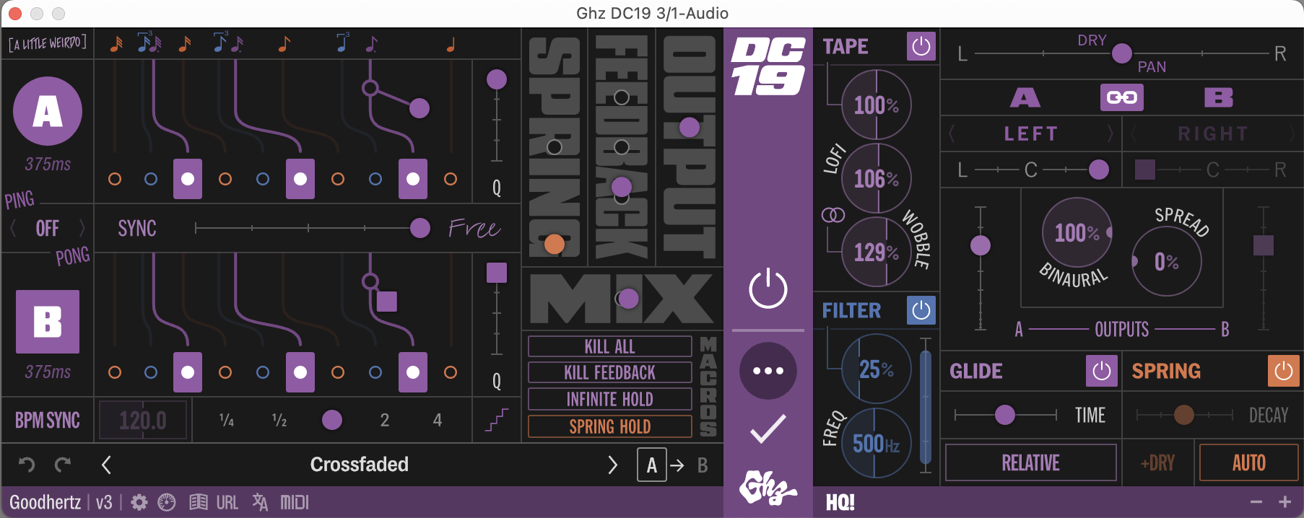Screen dimensions: 1304x518
Task: Click the A preset slot box
Action: 652,465
